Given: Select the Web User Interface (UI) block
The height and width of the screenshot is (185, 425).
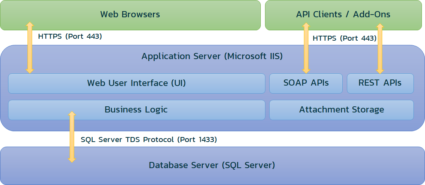Looking at the screenshot, I should coord(137,83).
